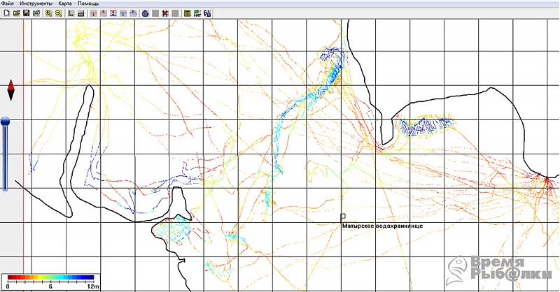
Task: Toggle the grid display icon with red center
Action: (165, 13)
